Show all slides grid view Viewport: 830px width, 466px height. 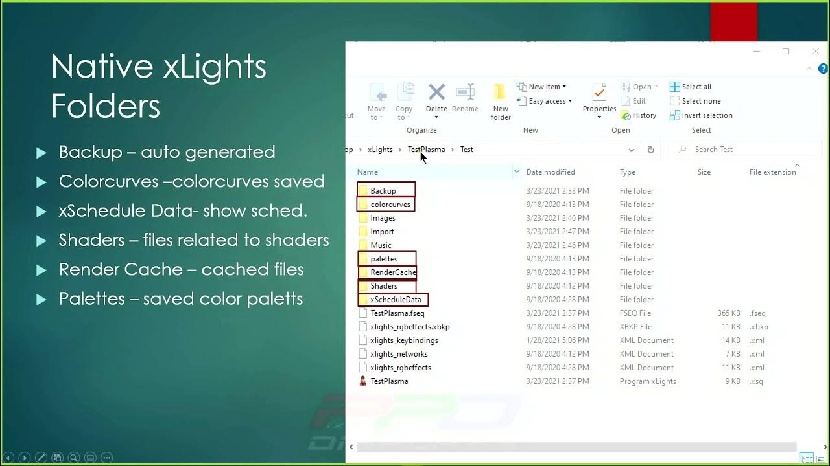pos(58,458)
